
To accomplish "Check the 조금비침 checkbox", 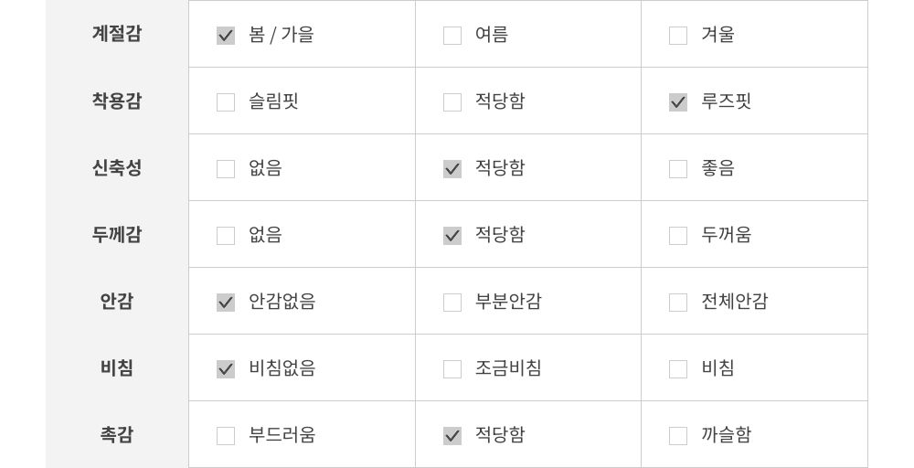I will [452, 369].
